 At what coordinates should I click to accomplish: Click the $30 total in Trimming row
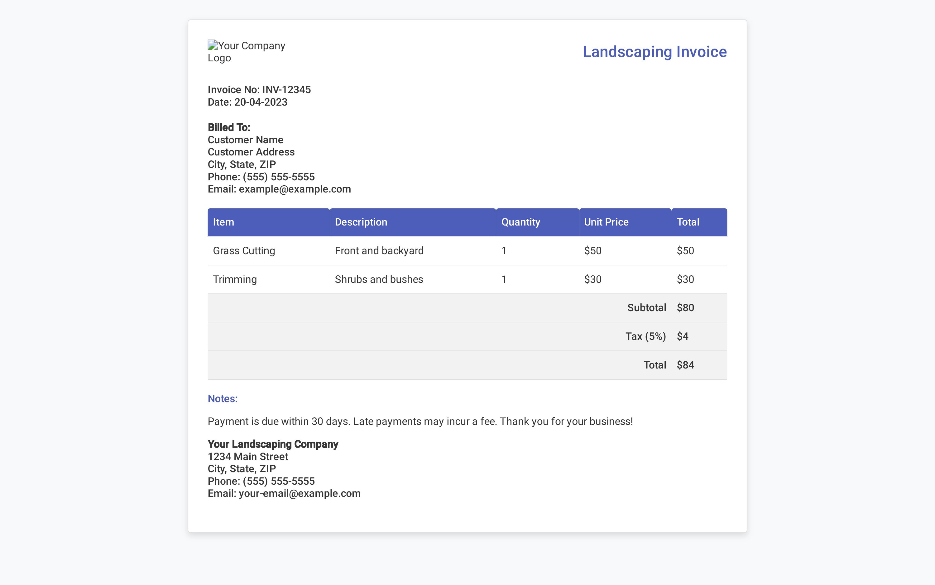(x=699, y=279)
